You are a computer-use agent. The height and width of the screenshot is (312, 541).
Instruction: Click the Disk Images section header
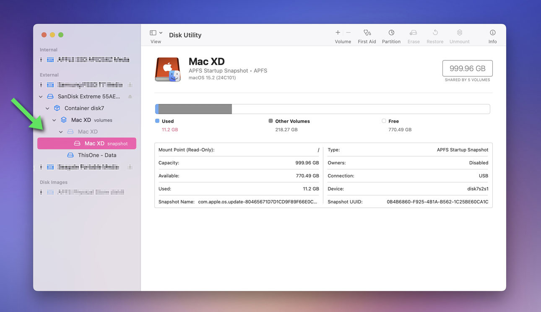(54, 182)
